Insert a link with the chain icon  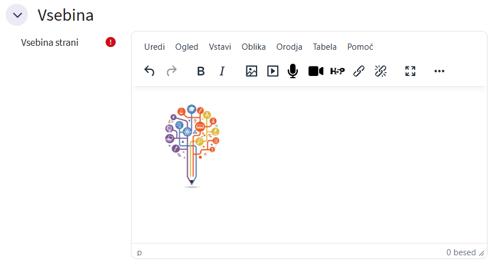click(359, 71)
